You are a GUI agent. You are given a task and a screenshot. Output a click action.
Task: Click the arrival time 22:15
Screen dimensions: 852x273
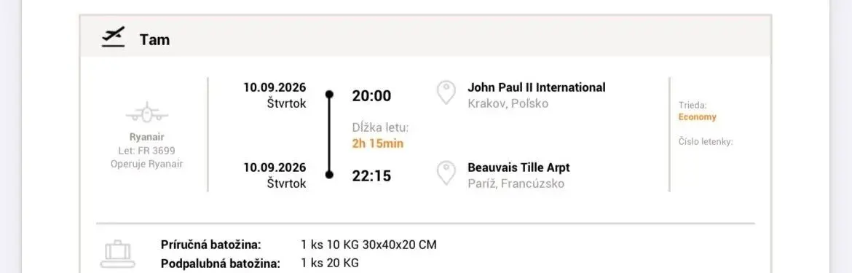371,176
